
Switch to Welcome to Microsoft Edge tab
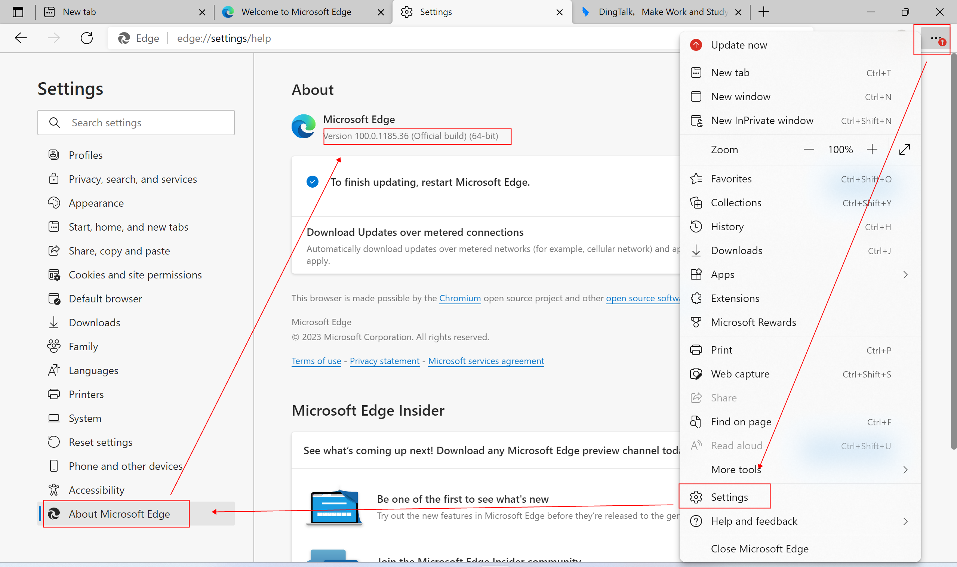pyautogui.click(x=303, y=12)
